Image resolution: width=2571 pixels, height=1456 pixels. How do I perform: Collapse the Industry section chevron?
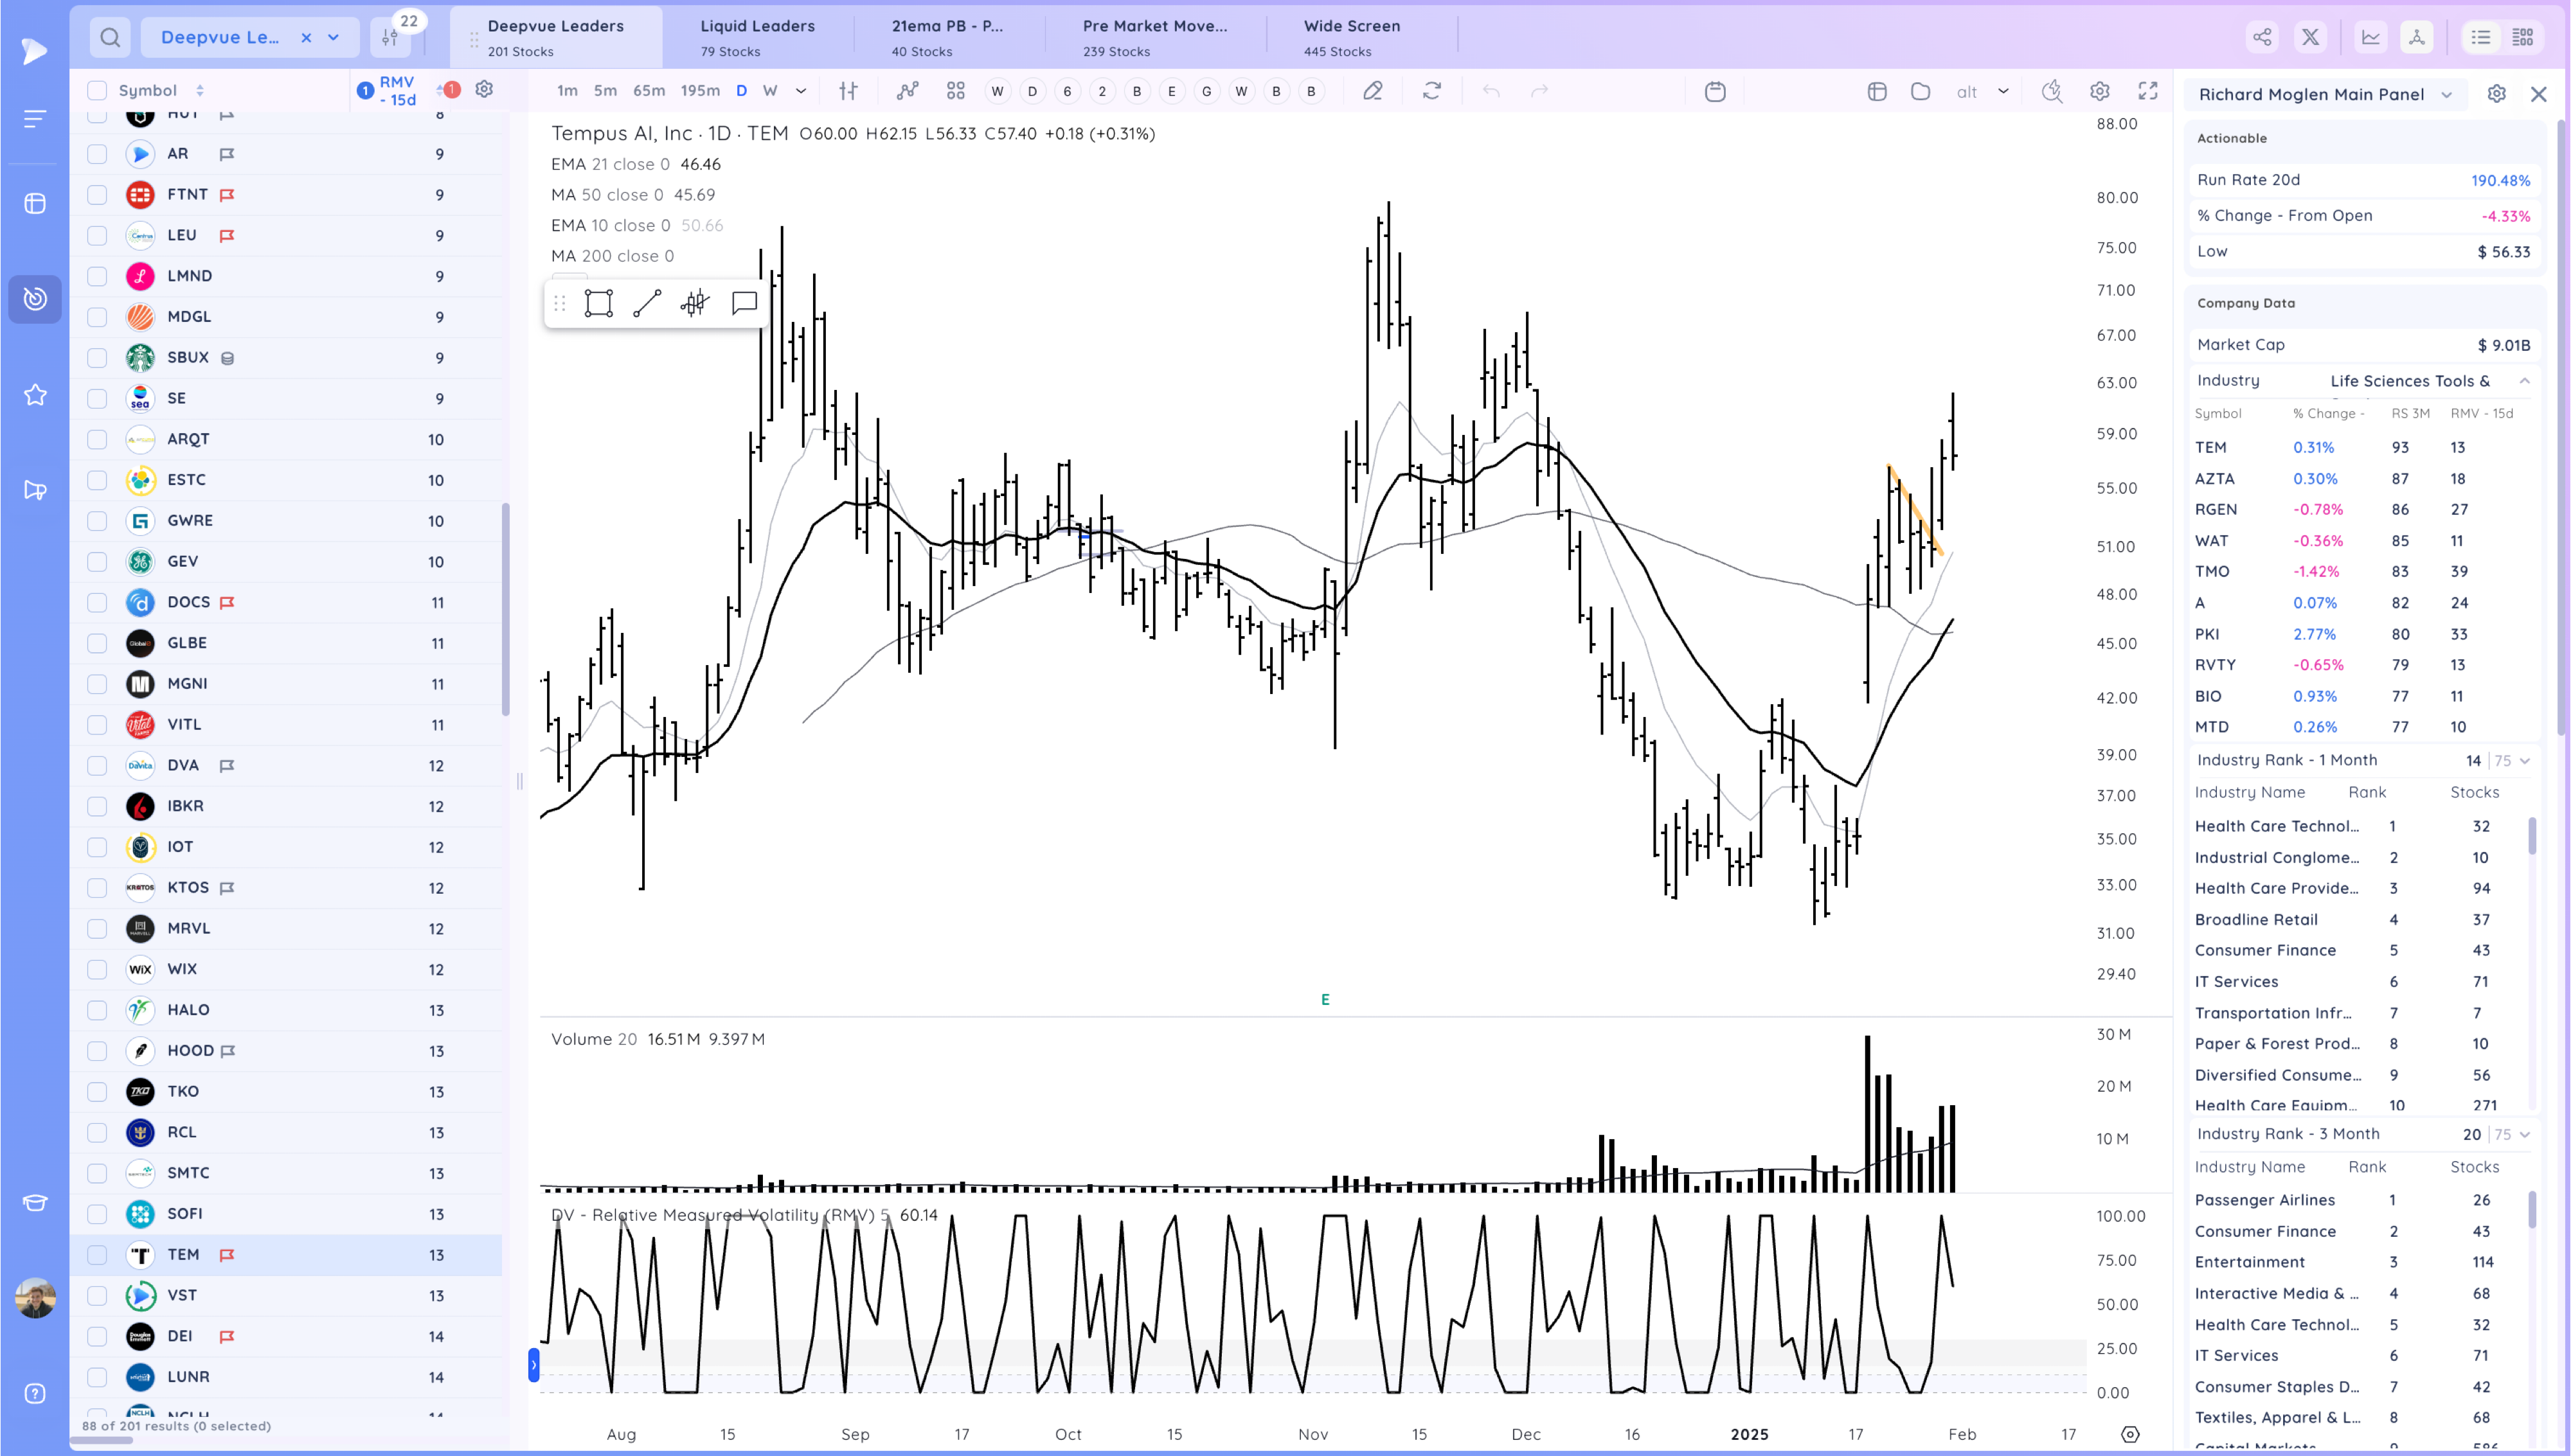[x=2524, y=381]
